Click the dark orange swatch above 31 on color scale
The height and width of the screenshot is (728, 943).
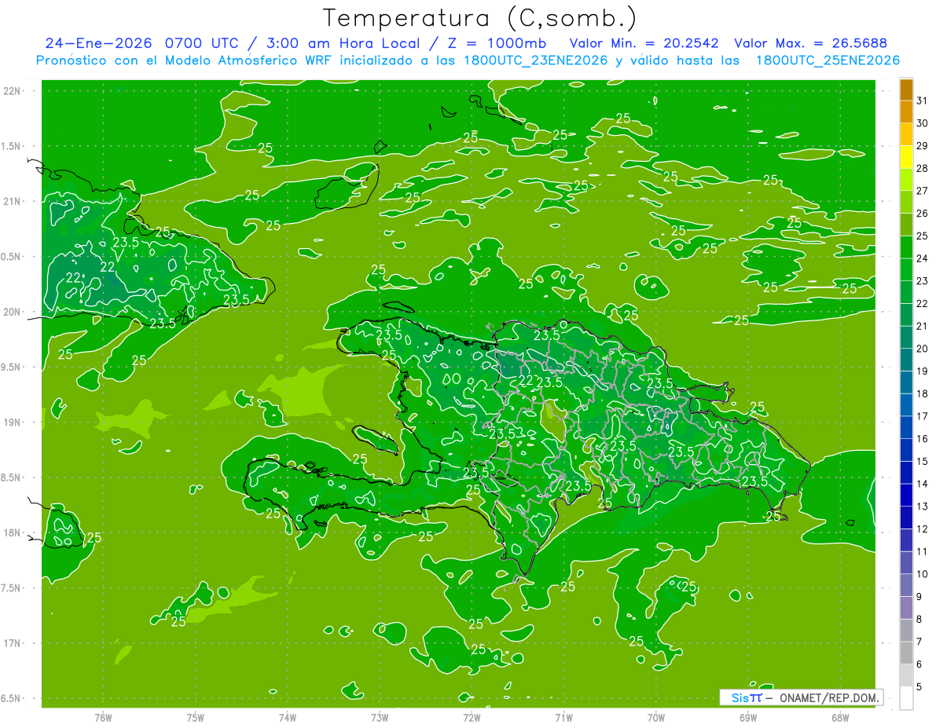(x=906, y=89)
